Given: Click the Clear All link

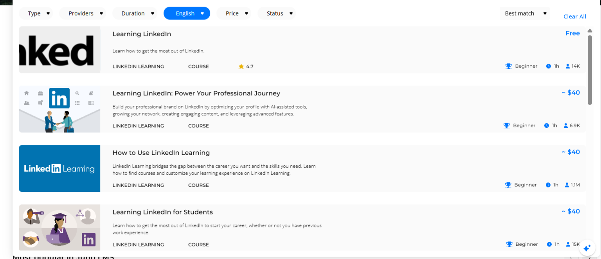Looking at the screenshot, I should [x=575, y=16].
